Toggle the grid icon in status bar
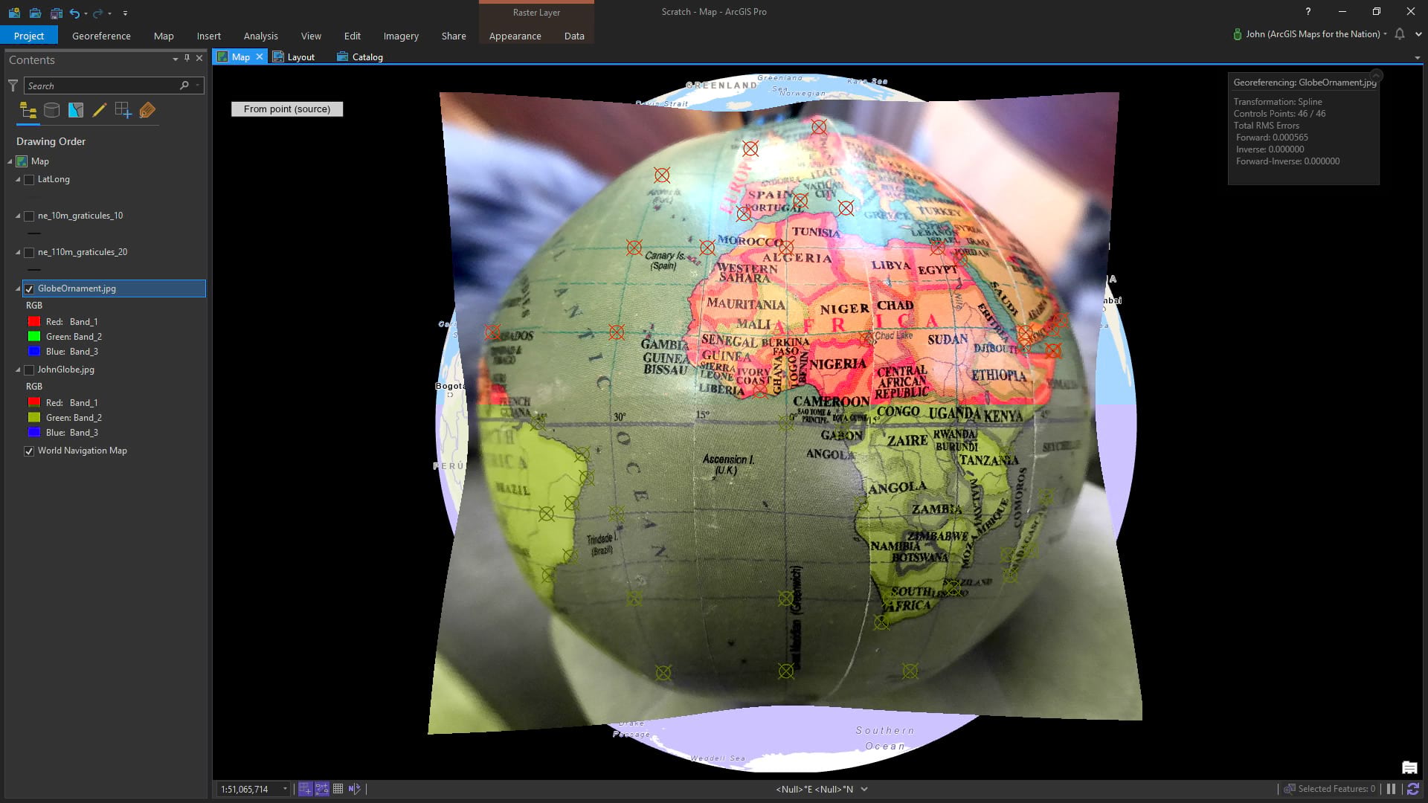1428x803 pixels. pos(338,789)
